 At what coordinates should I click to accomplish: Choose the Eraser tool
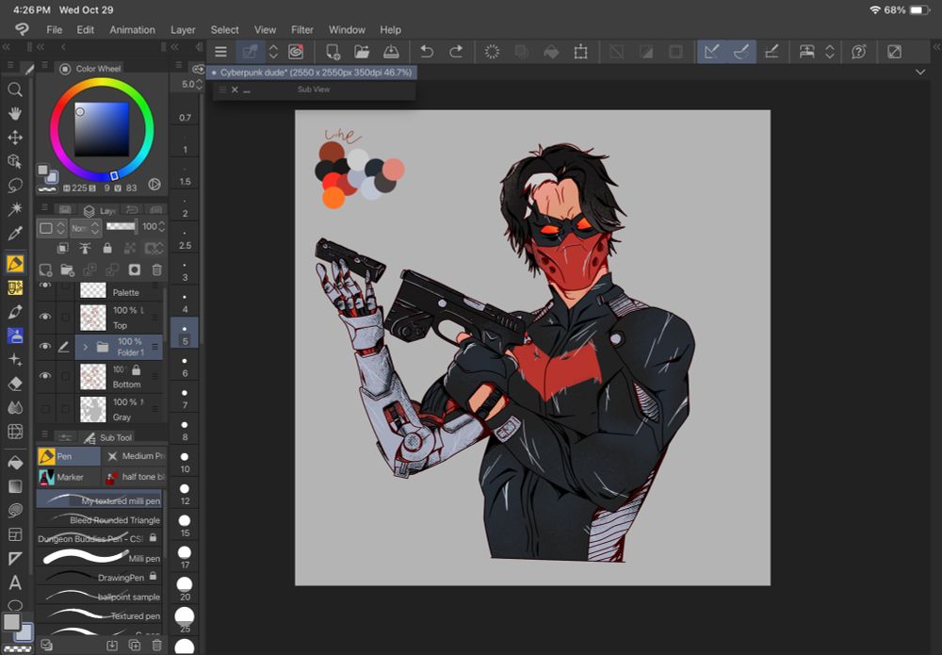coord(15,384)
